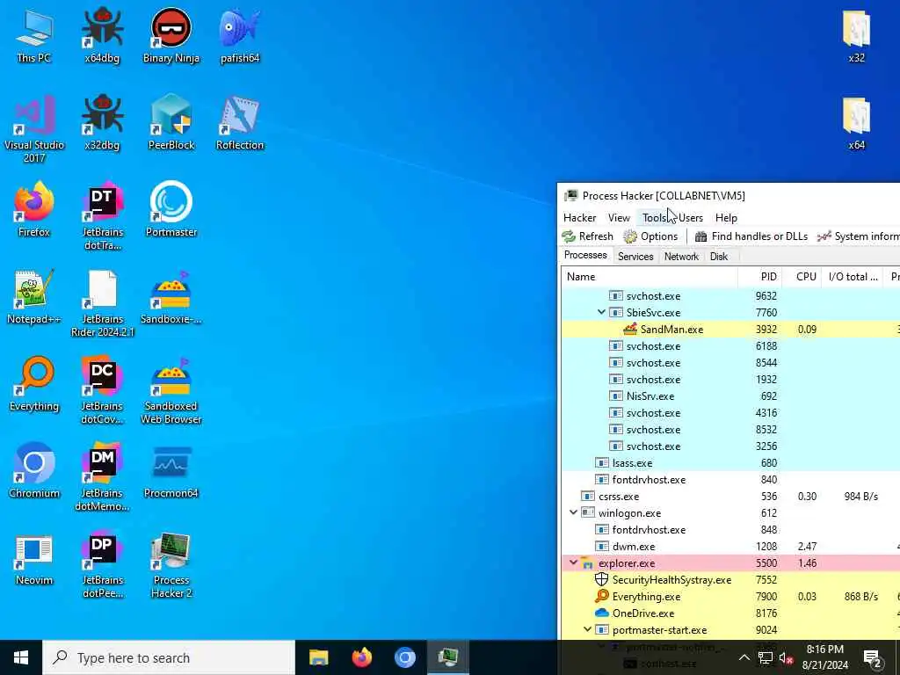Viewport: 900px width, 675px height.
Task: Collapse the portmaster-start.exe tree node
Action: pos(587,629)
